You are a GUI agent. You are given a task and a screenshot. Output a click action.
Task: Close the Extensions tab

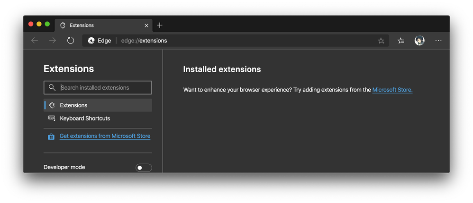[146, 25]
